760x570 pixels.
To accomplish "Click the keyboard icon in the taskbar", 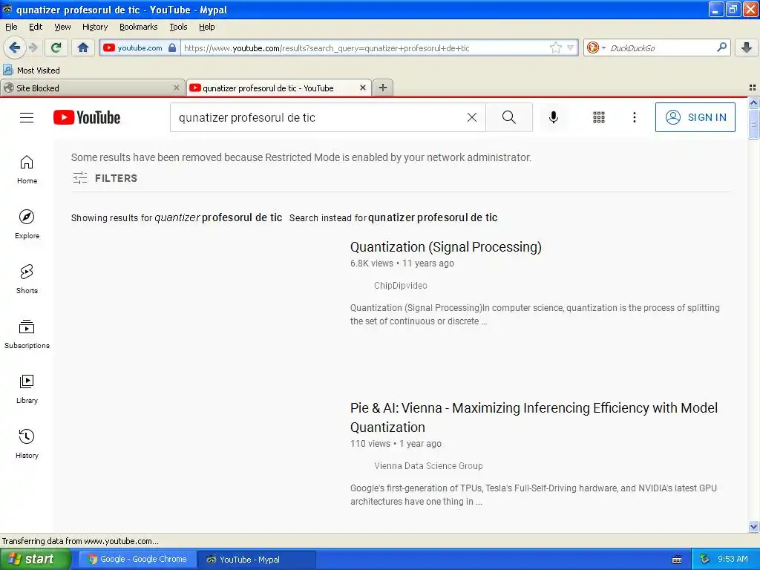I will pyautogui.click(x=677, y=560).
